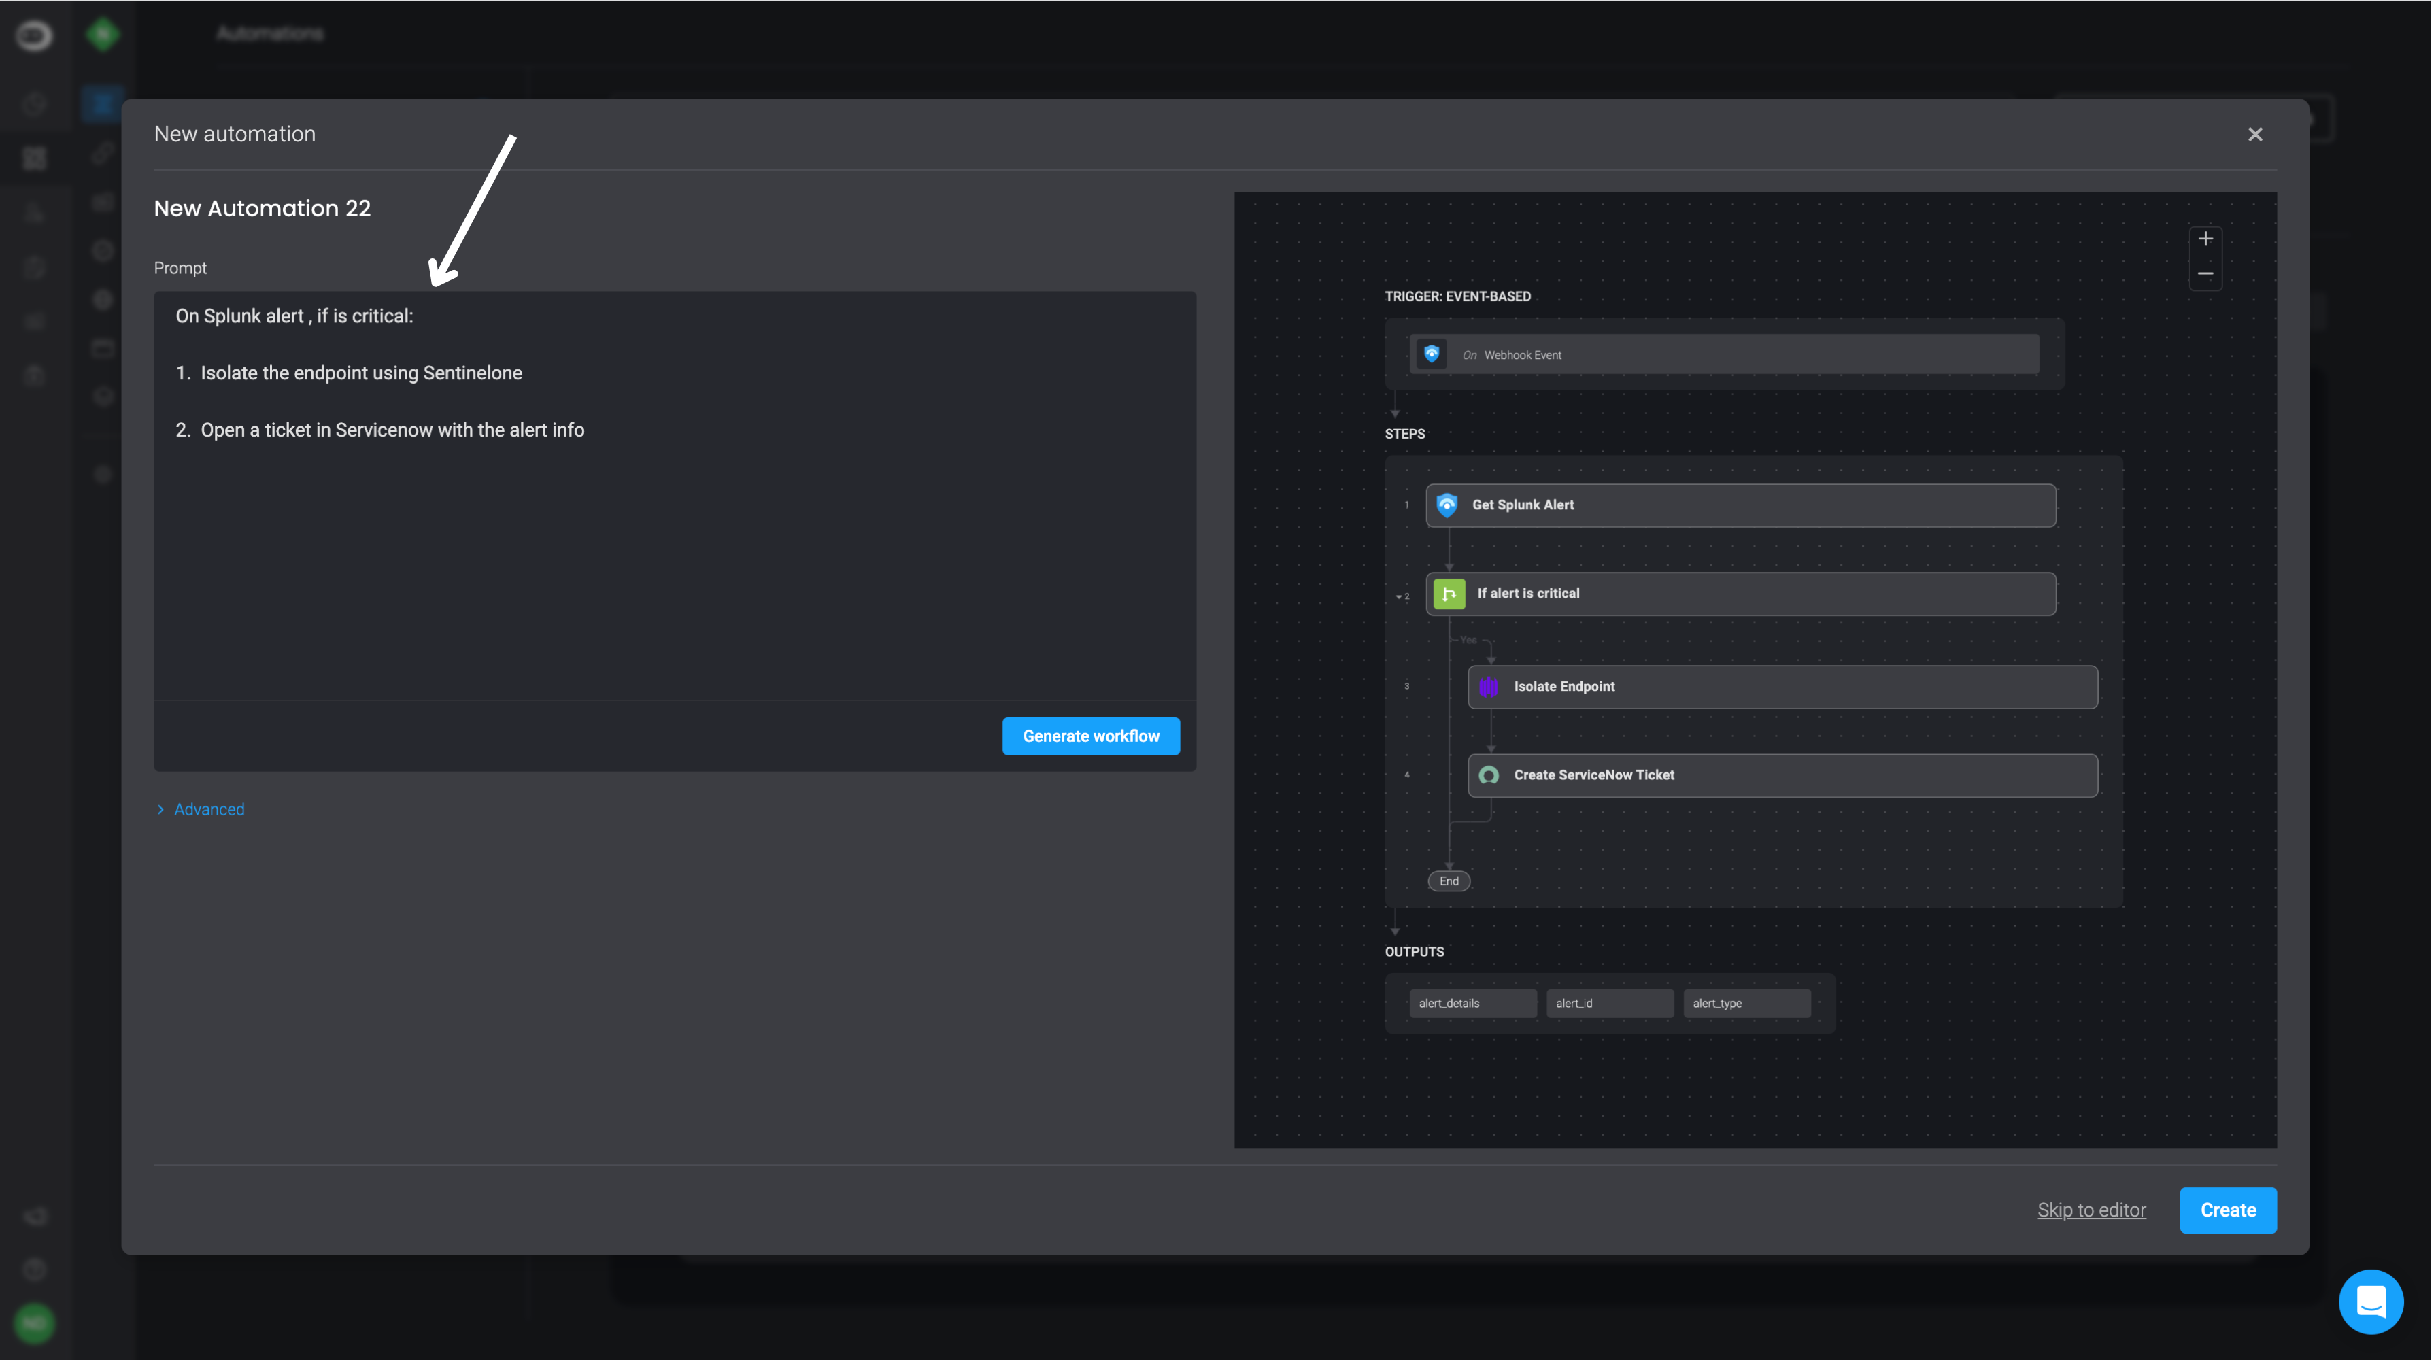Click the Webhook Event trigger
Image resolution: width=2436 pixels, height=1360 pixels.
coord(1726,355)
